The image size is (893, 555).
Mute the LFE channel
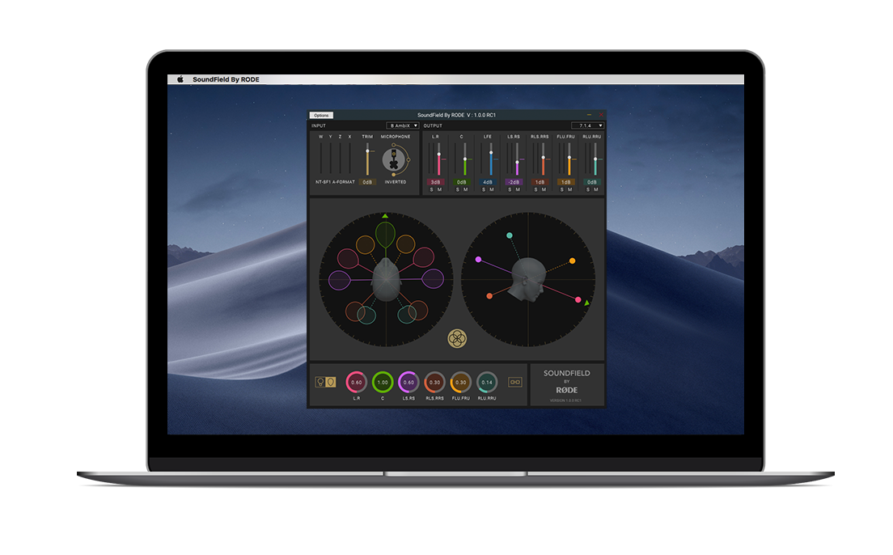coord(492,190)
